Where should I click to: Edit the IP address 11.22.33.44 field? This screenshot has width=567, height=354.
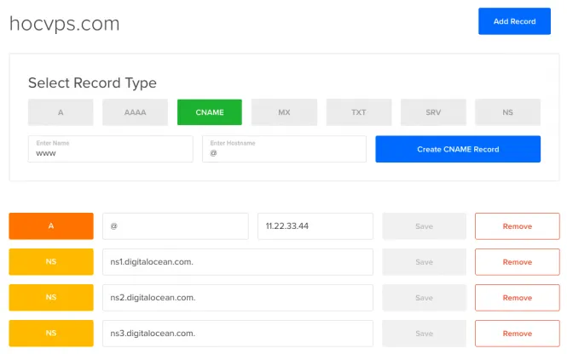point(315,226)
